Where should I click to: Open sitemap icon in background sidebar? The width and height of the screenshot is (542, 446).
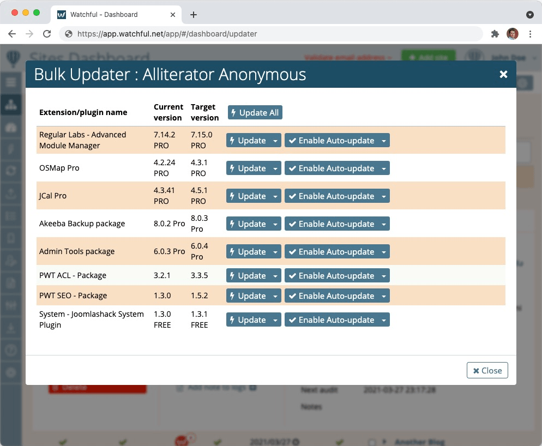tap(11, 105)
